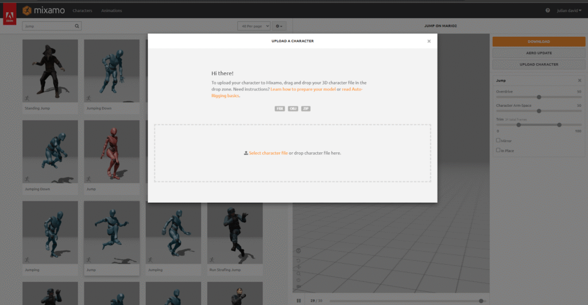Click the zoom magnifier icon in viewer
This screenshot has width=588, height=305.
tap(299, 273)
